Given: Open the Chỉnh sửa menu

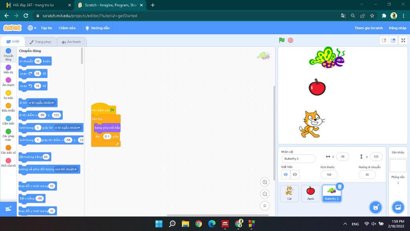Looking at the screenshot, I should click(67, 28).
